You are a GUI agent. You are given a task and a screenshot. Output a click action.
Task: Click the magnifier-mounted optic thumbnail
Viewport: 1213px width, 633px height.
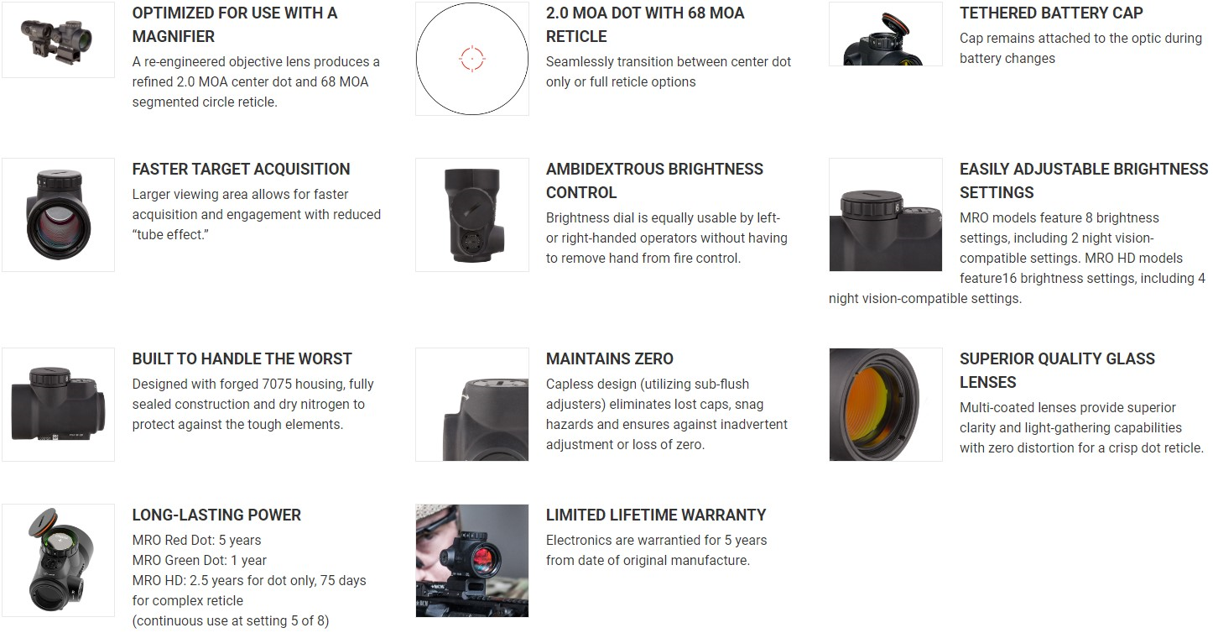point(58,39)
